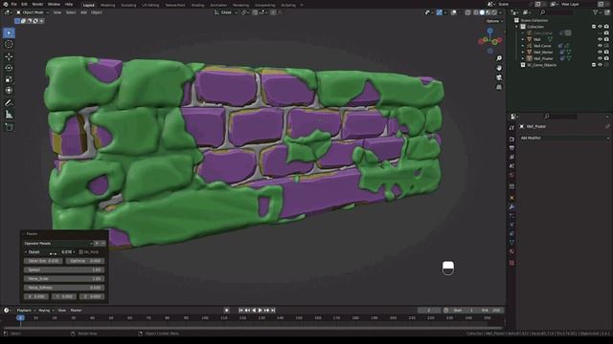The width and height of the screenshot is (613, 344).
Task: Click the Blender logo icon
Action: pyautogui.click(x=5, y=4)
